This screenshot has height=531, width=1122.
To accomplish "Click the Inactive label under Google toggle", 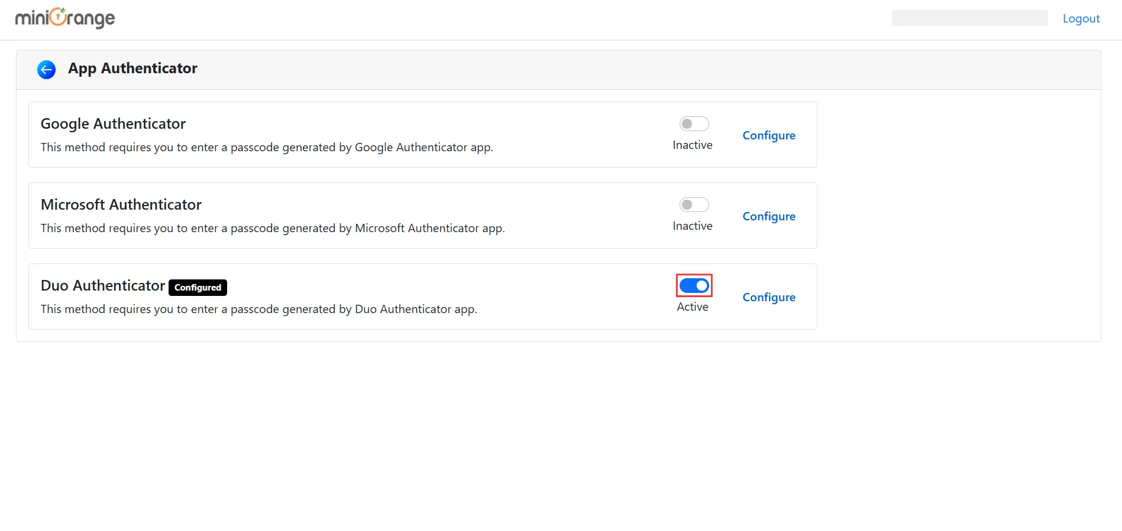I will coord(693,145).
